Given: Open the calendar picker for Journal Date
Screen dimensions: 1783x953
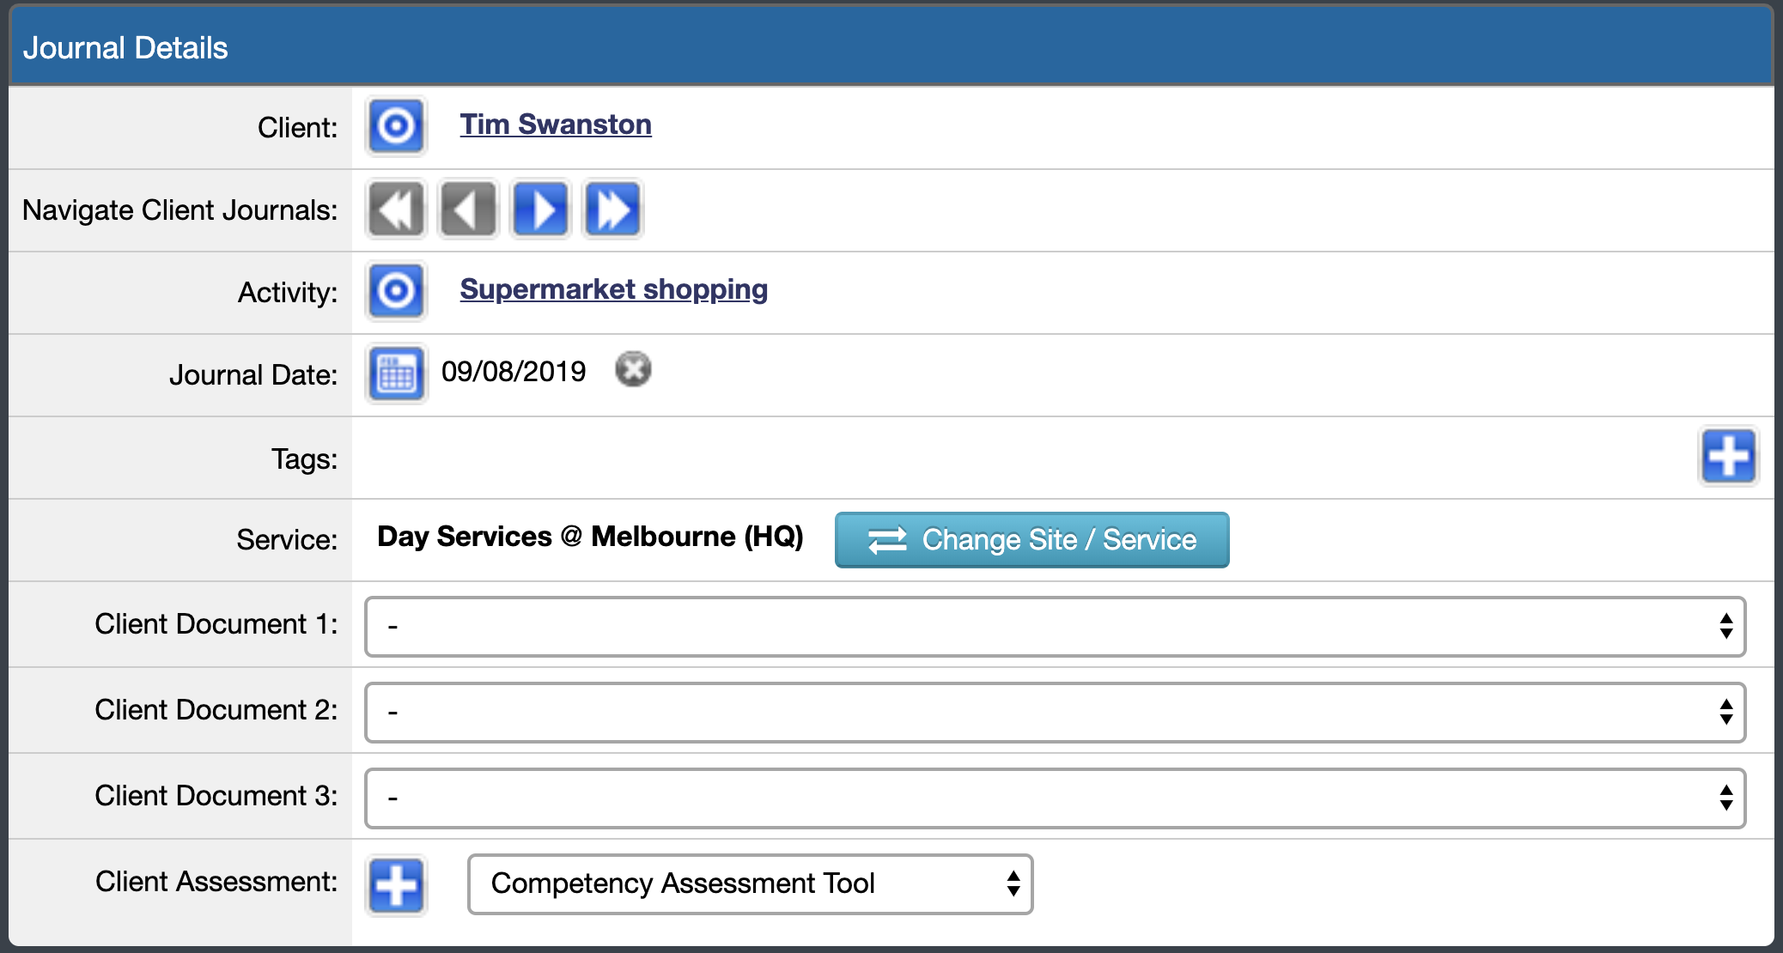Looking at the screenshot, I should pyautogui.click(x=396, y=373).
